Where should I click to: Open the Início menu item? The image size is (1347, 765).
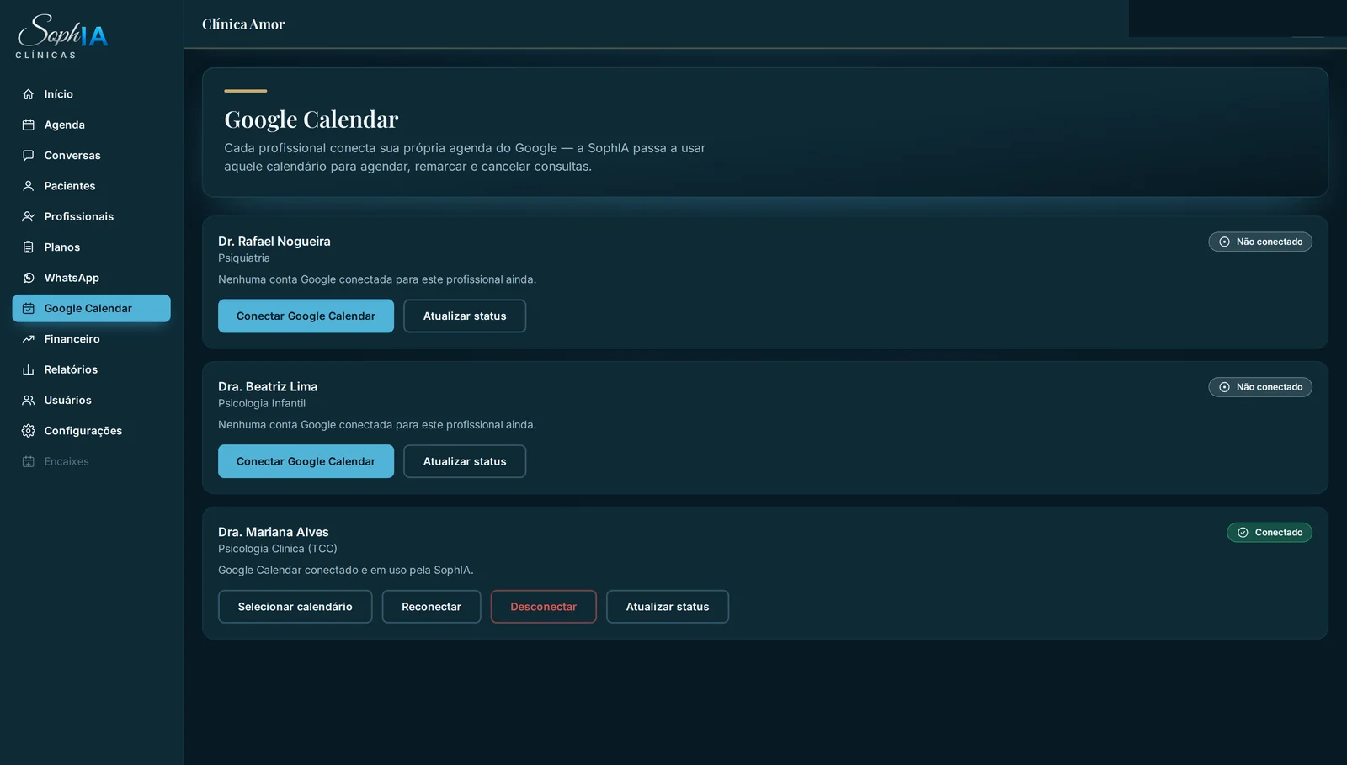point(92,94)
